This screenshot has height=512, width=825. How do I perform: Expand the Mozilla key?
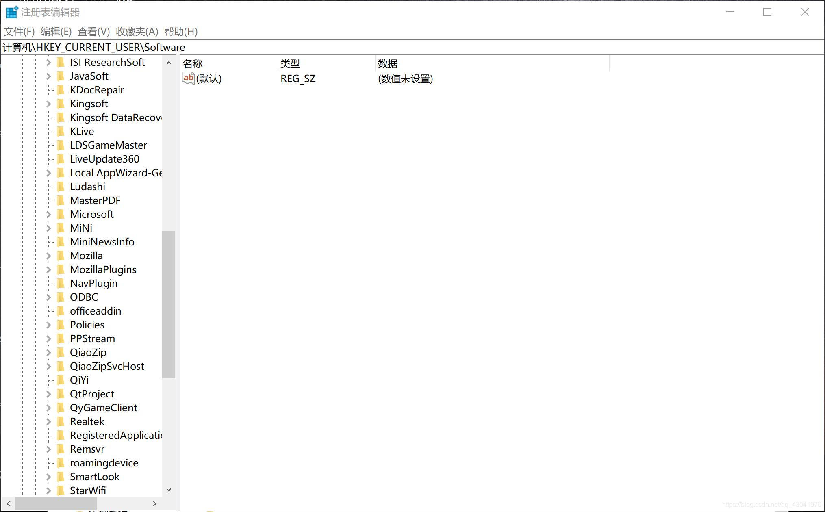pyautogui.click(x=48, y=256)
